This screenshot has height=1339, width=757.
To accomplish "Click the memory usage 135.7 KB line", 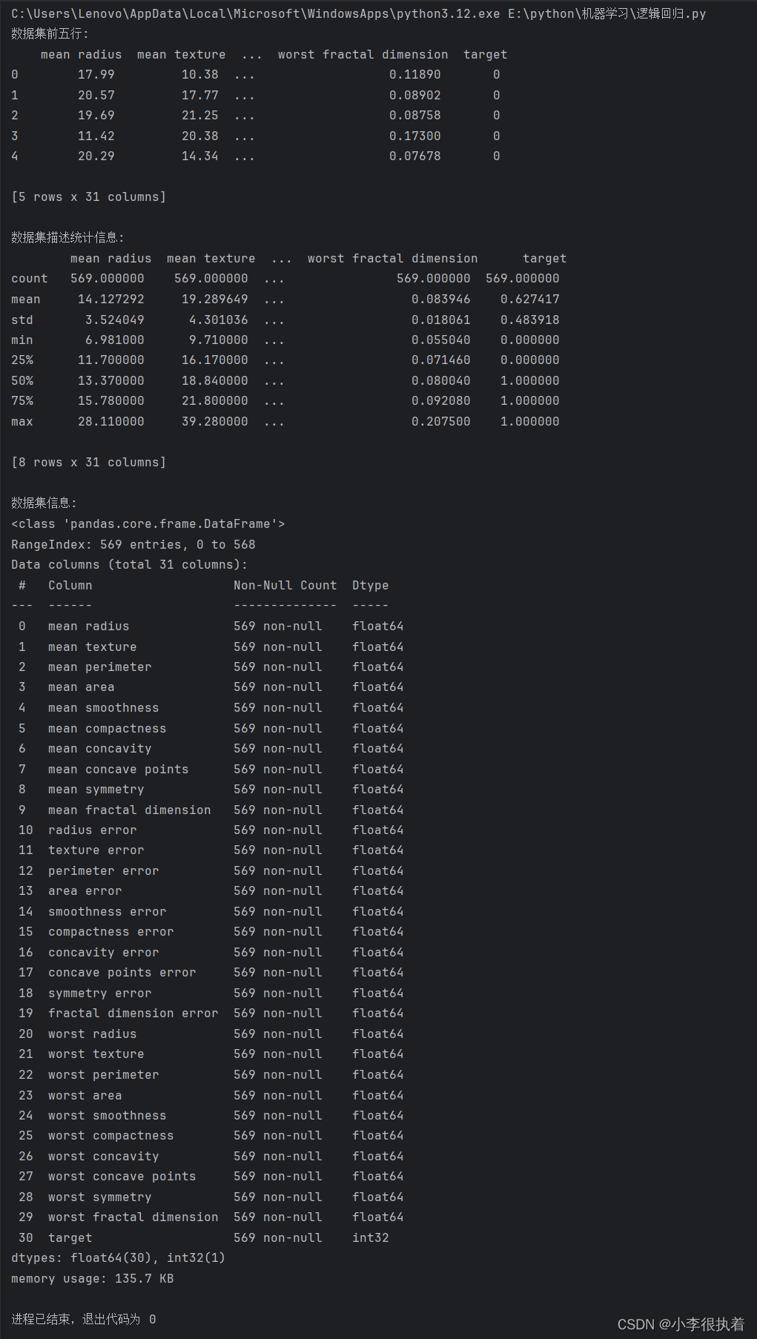I will (x=92, y=1279).
